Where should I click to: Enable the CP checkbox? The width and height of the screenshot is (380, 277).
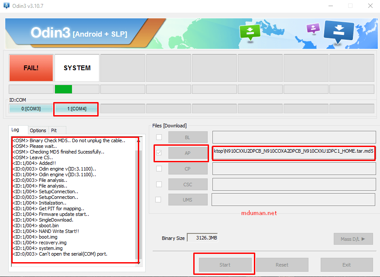[x=159, y=168]
